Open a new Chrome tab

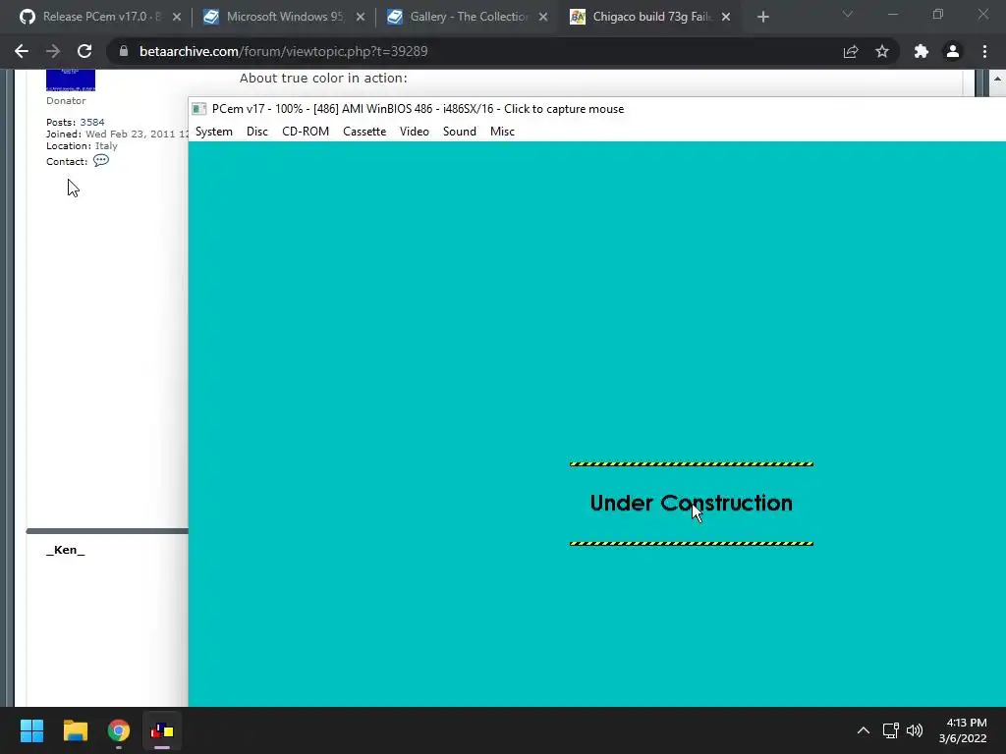[x=762, y=17]
